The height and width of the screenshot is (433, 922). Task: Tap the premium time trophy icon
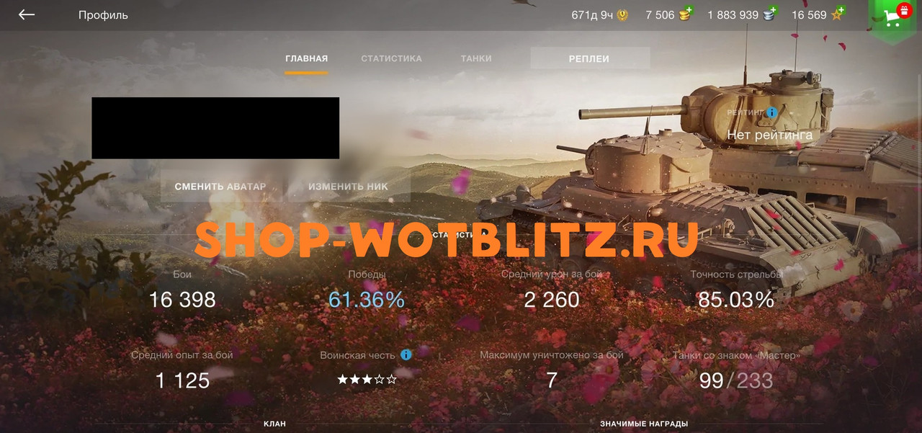point(622,15)
